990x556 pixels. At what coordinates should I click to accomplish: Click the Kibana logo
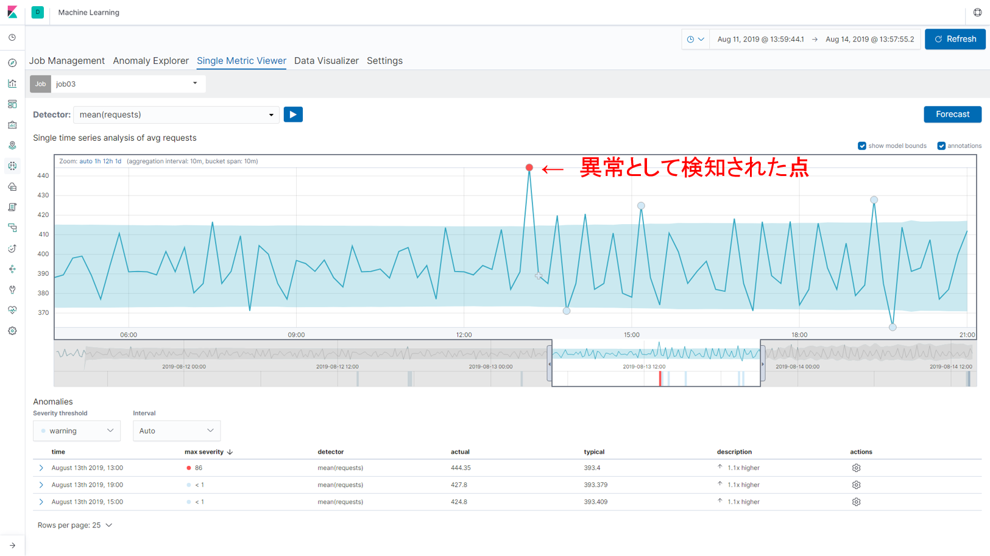[12, 12]
